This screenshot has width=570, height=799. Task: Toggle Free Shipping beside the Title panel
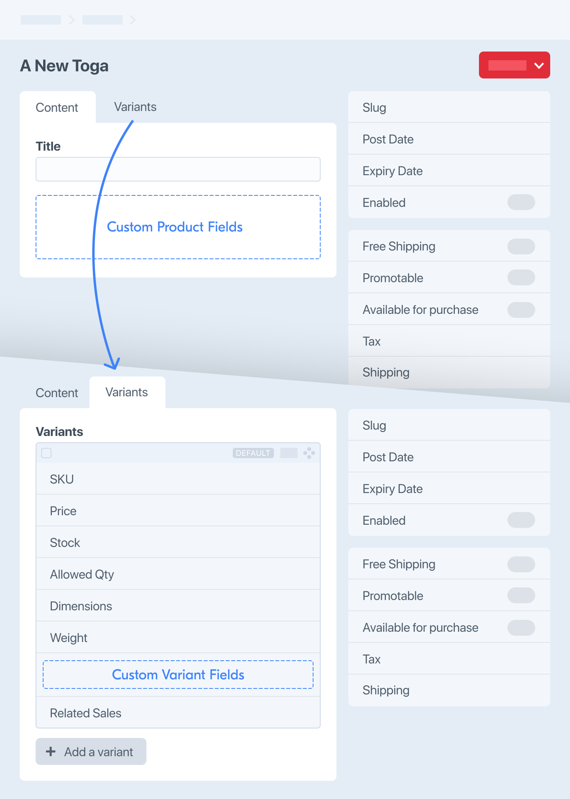coord(521,246)
